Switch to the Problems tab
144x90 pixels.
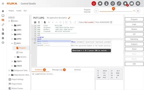[40, 70]
